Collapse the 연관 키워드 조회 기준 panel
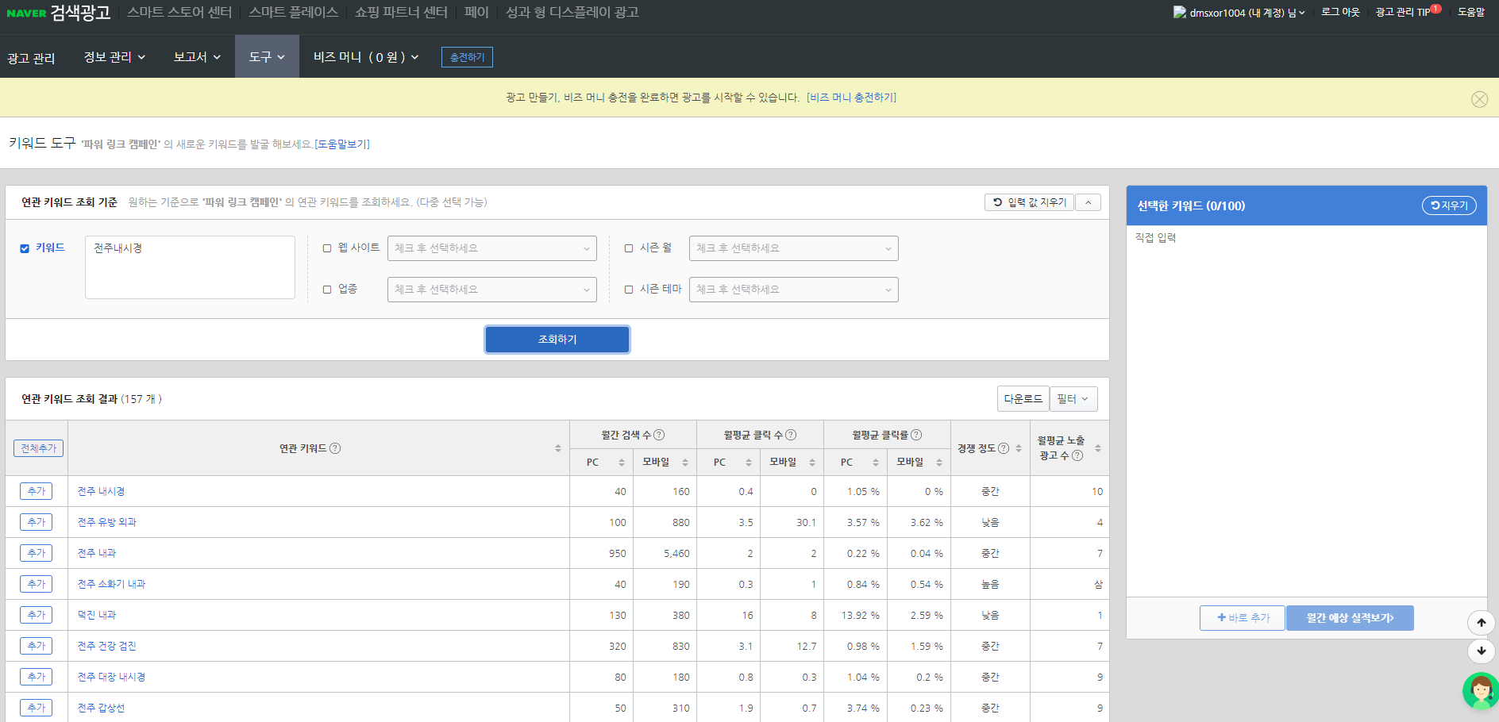This screenshot has height=722, width=1499. pyautogui.click(x=1088, y=202)
